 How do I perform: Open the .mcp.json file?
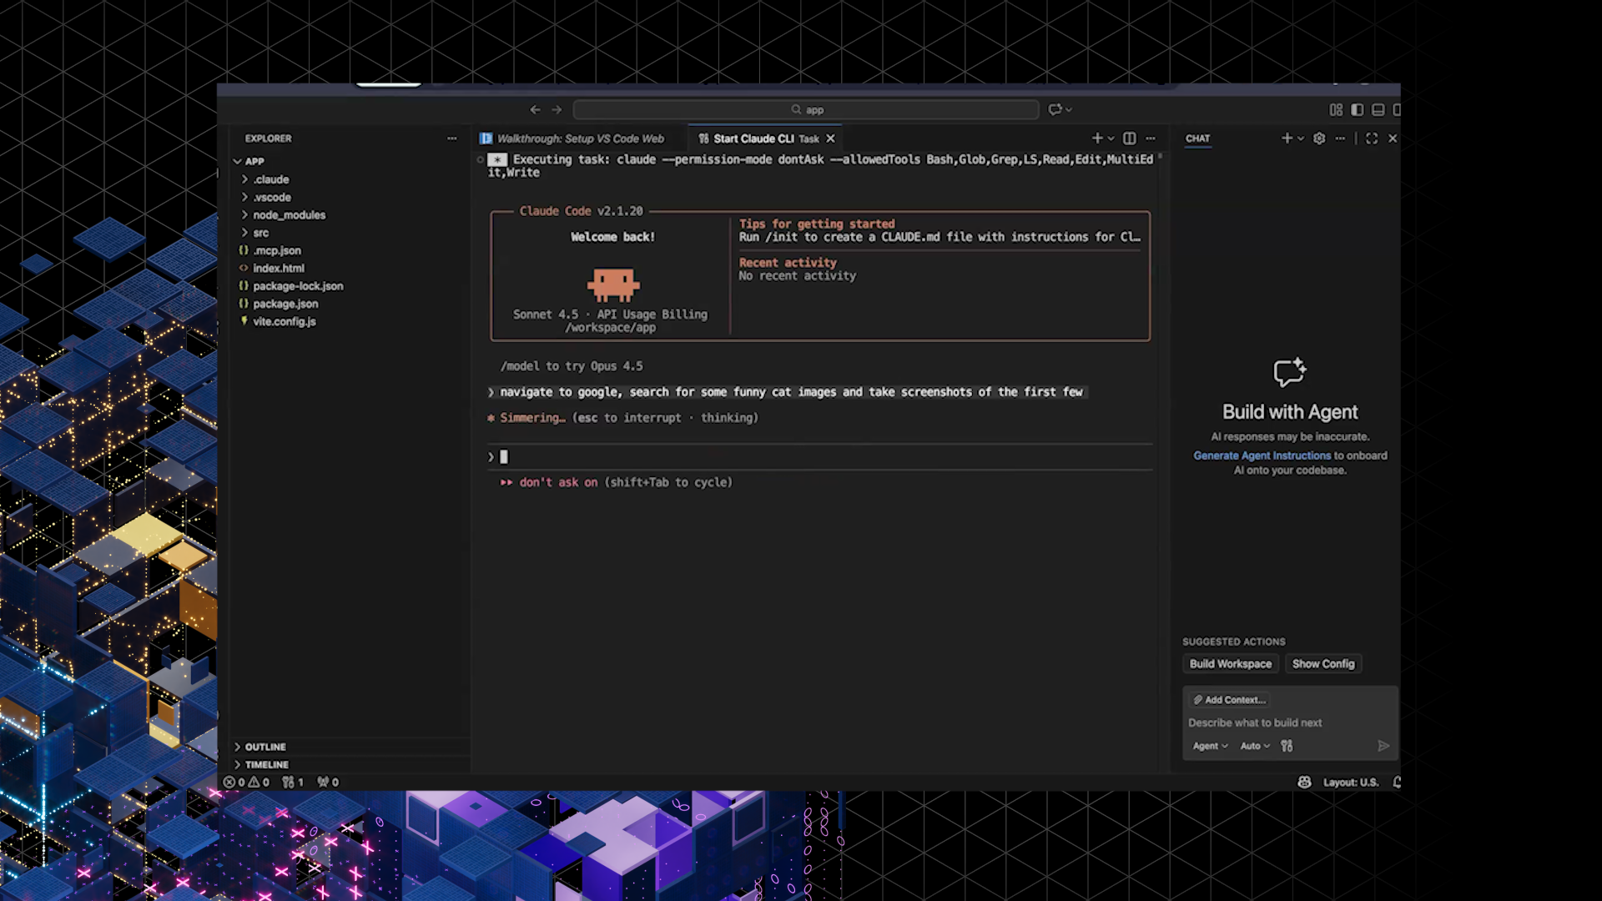(x=276, y=250)
